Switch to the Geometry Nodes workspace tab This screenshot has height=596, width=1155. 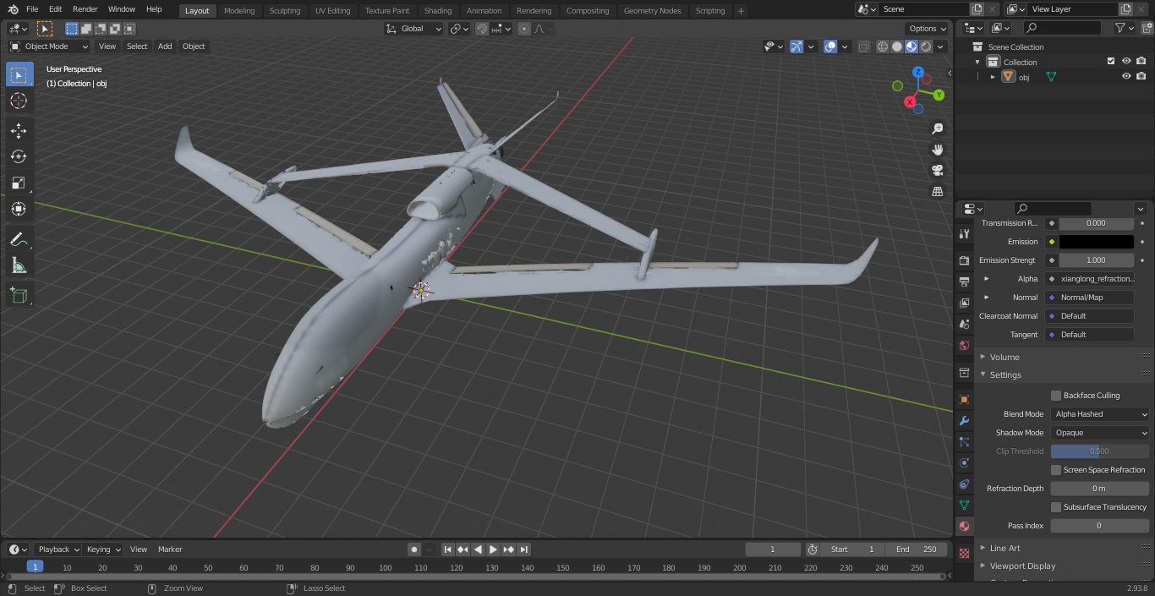click(x=652, y=10)
